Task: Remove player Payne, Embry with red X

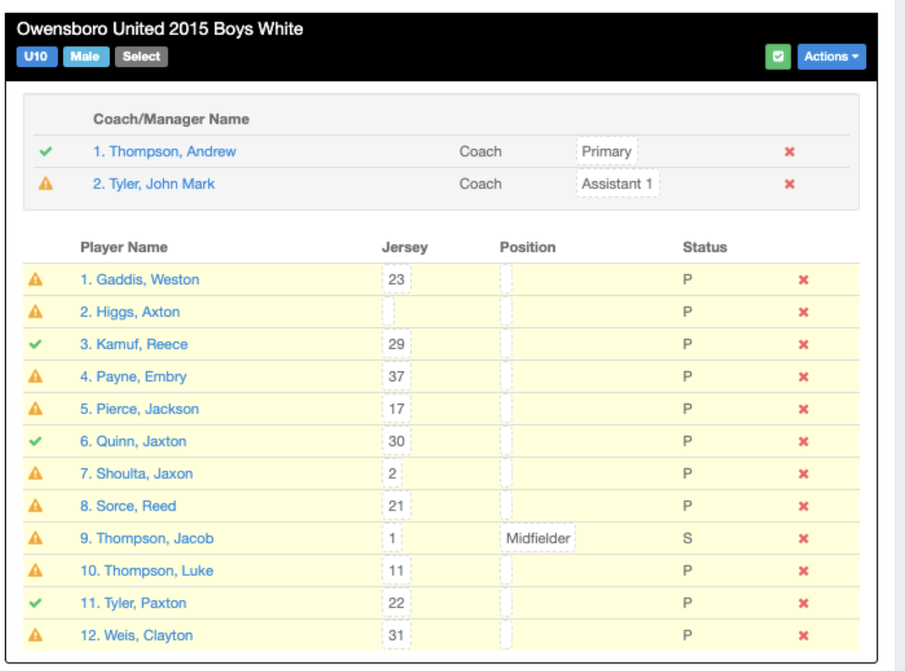Action: pyautogui.click(x=804, y=377)
